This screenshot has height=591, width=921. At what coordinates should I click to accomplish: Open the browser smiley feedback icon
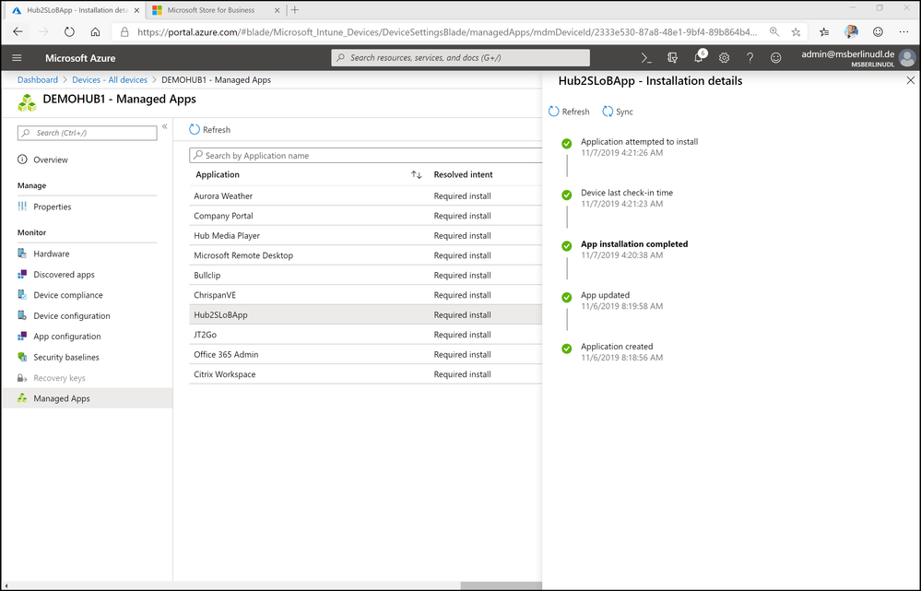click(878, 31)
